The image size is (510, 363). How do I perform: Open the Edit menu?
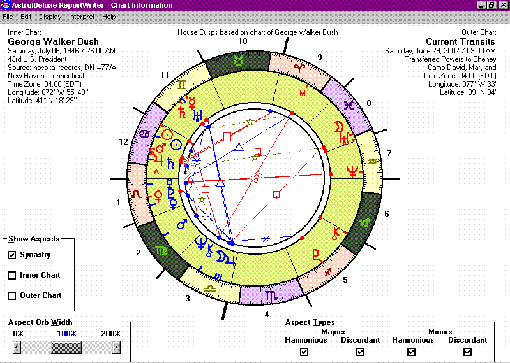pos(26,17)
